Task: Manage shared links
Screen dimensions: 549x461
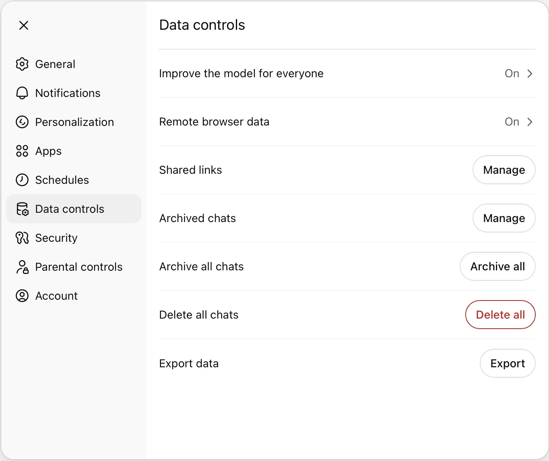Action: 504,170
